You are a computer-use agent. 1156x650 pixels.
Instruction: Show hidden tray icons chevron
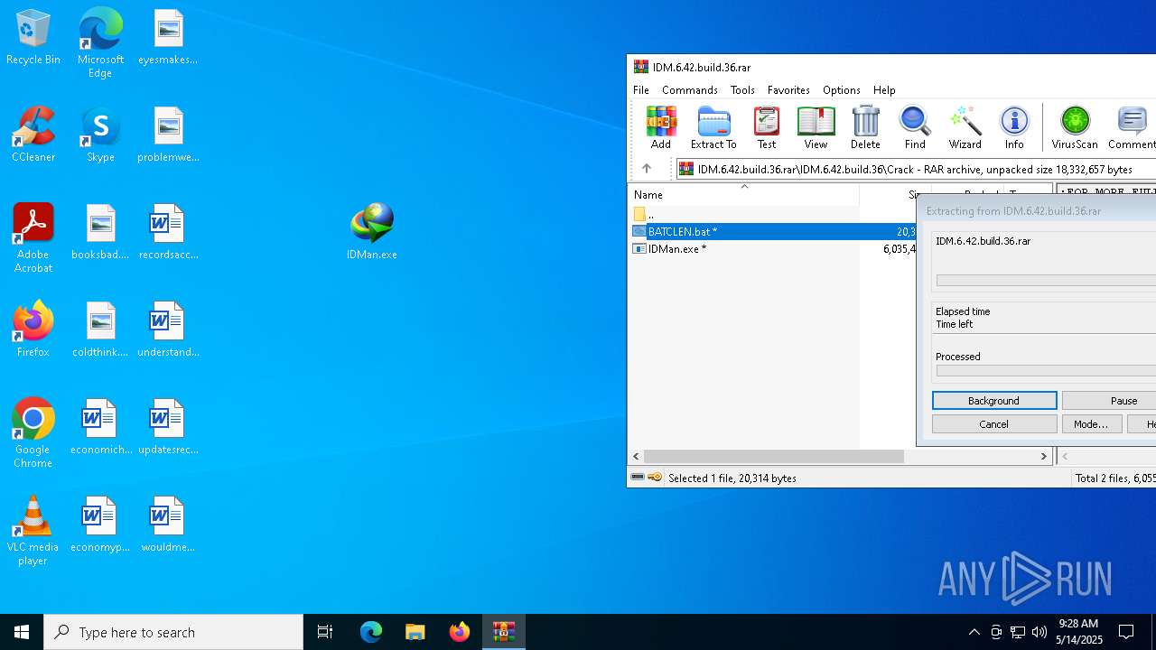click(x=974, y=632)
